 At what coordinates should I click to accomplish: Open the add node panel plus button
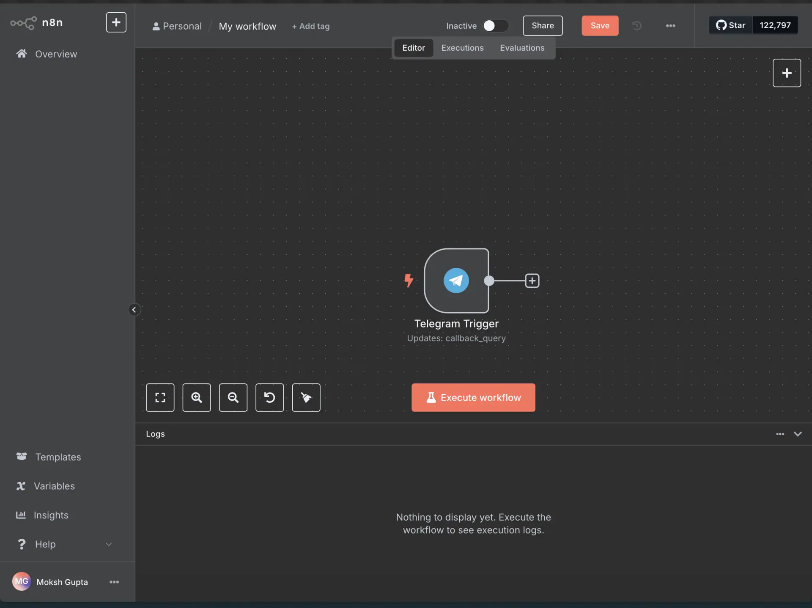(x=787, y=73)
